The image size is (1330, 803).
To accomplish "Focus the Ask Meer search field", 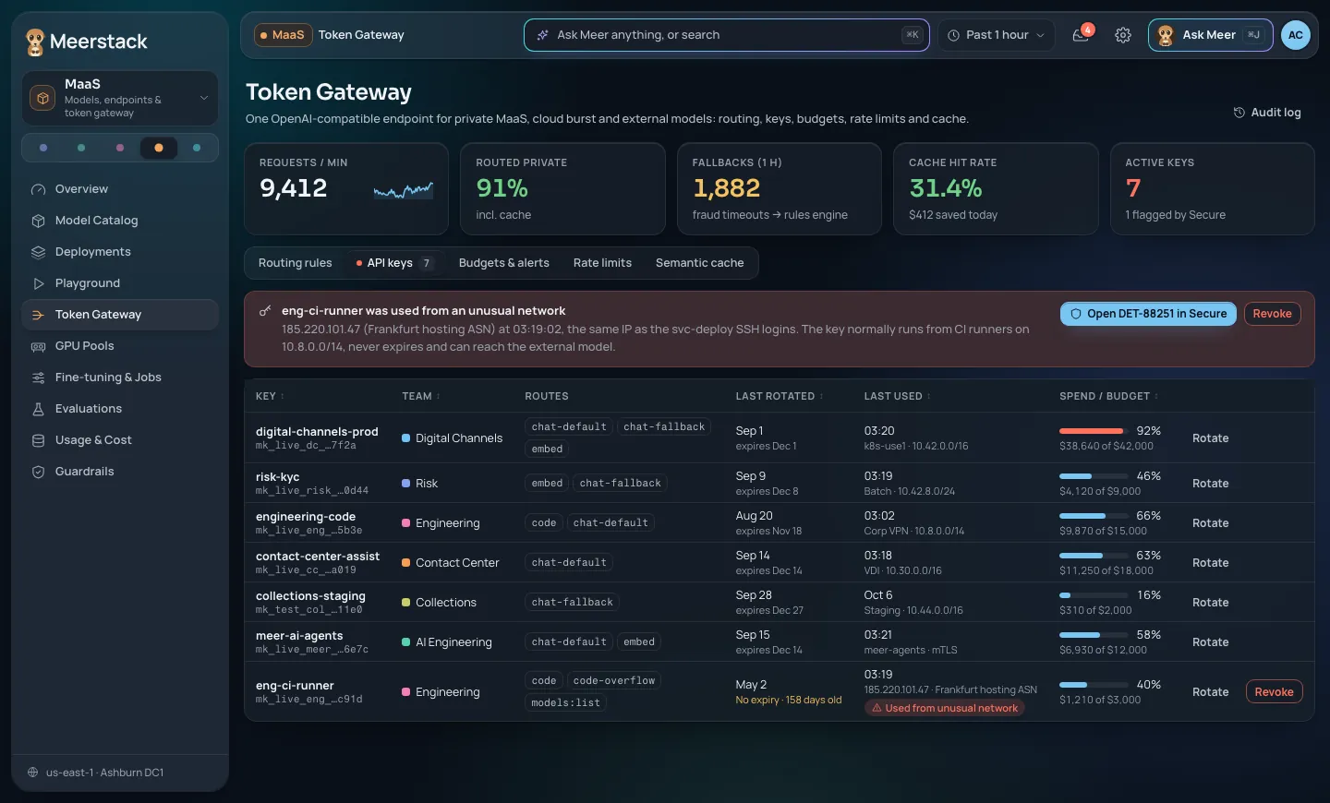I will pos(726,35).
